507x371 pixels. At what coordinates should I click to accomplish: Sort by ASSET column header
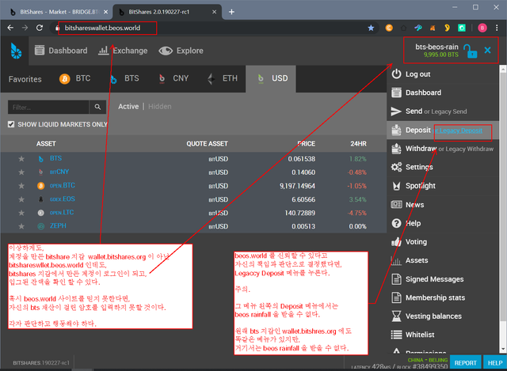pos(46,144)
